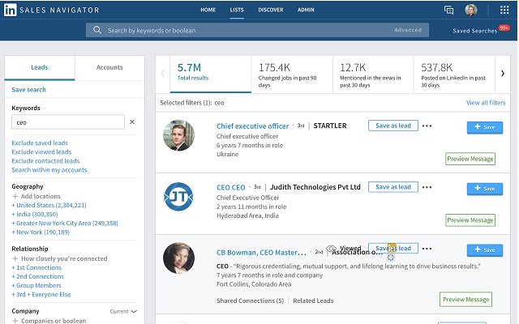
Task: Click blue Save button for CB Bowman
Action: pos(485,250)
